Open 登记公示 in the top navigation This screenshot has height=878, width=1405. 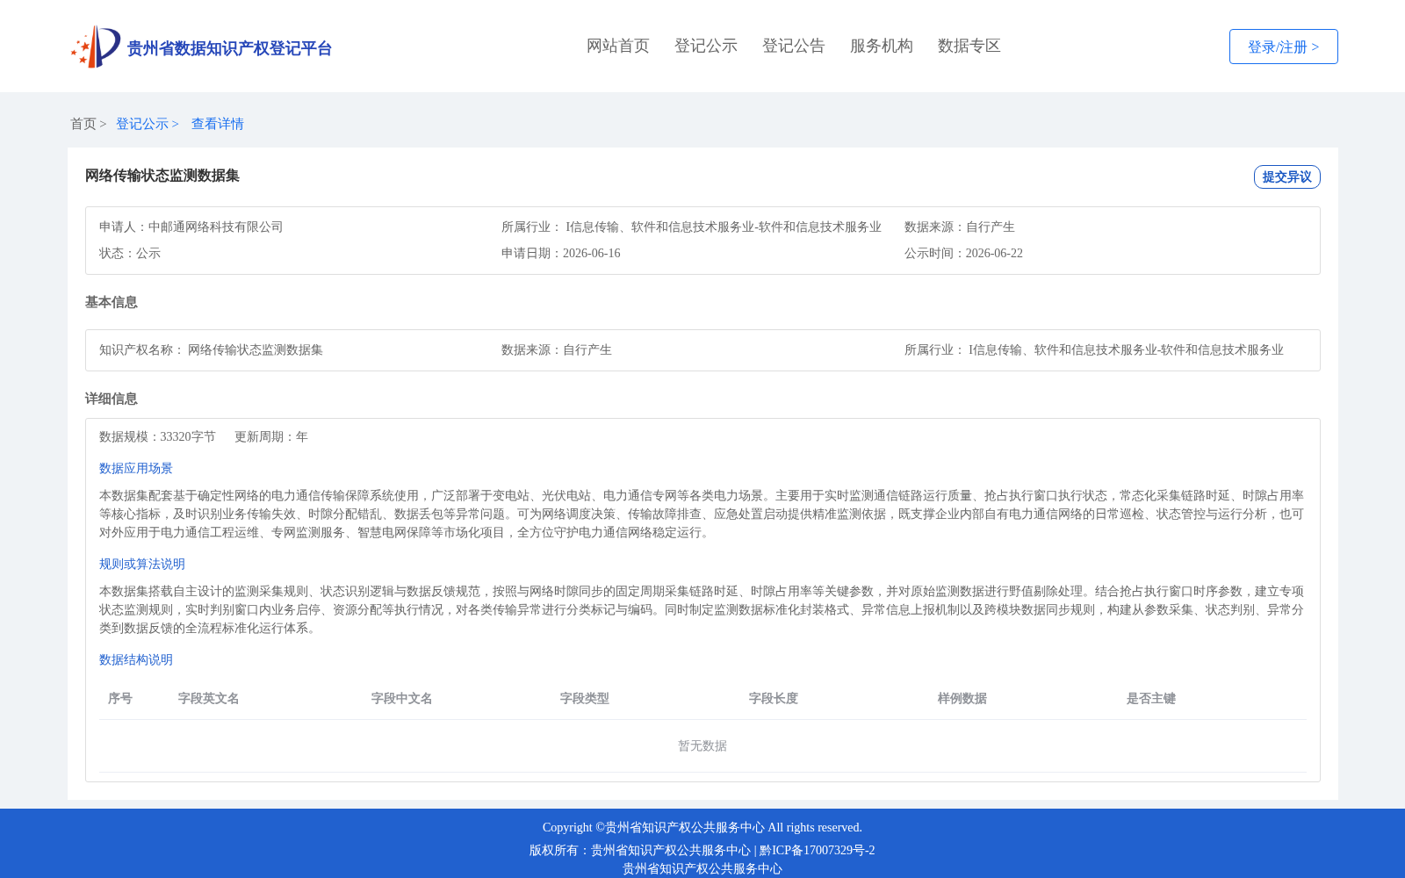coord(706,46)
